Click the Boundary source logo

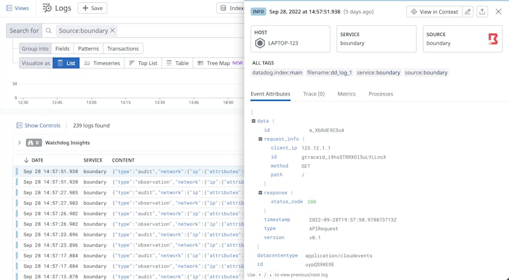click(x=493, y=39)
